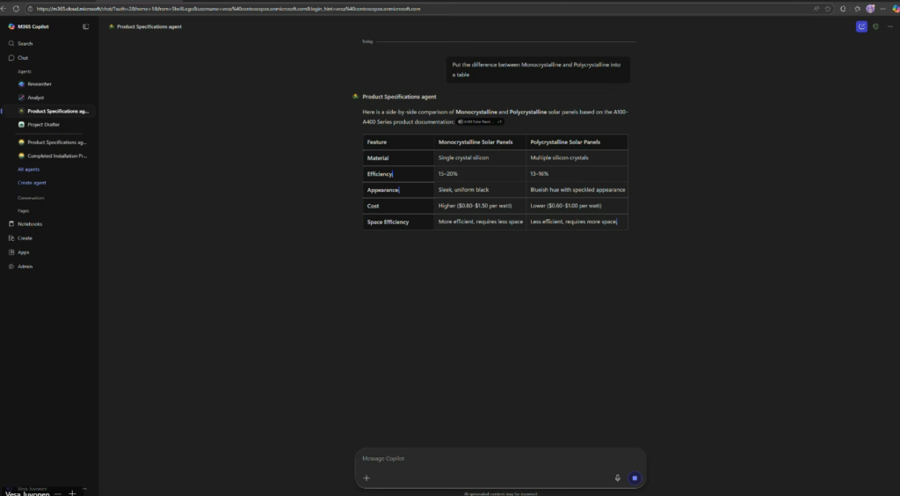900x496 pixels.
Task: Select the Analyst agent
Action: click(35, 98)
